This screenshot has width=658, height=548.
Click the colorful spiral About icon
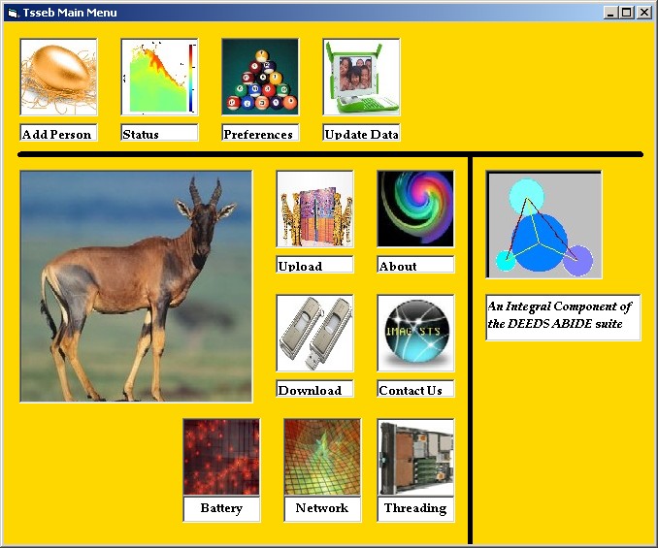415,210
